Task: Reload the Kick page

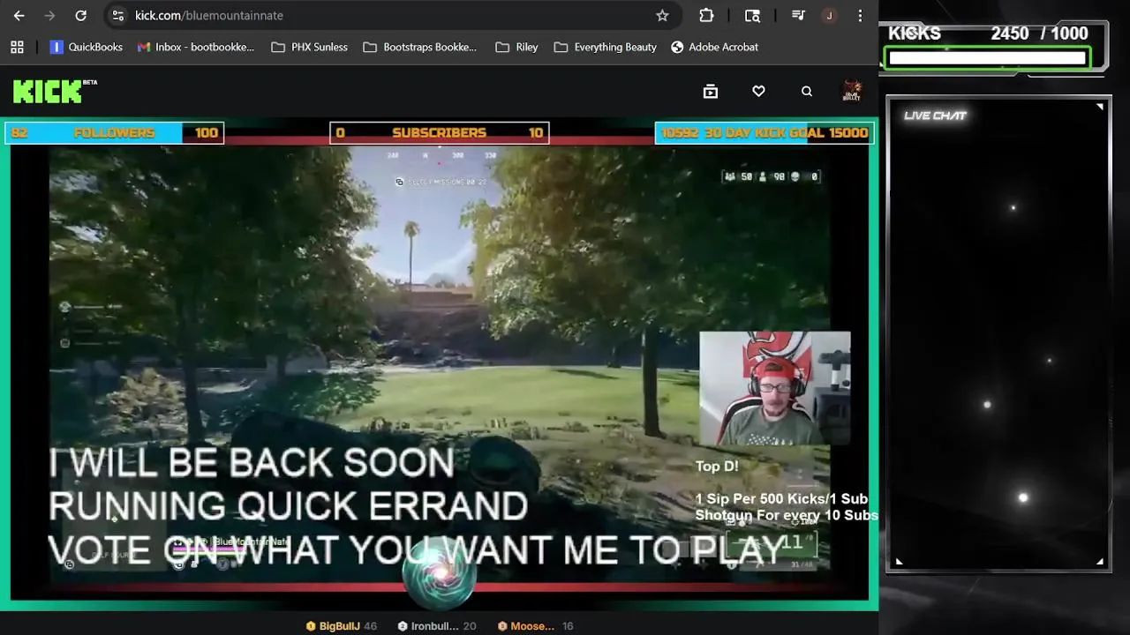Action: pos(80,15)
